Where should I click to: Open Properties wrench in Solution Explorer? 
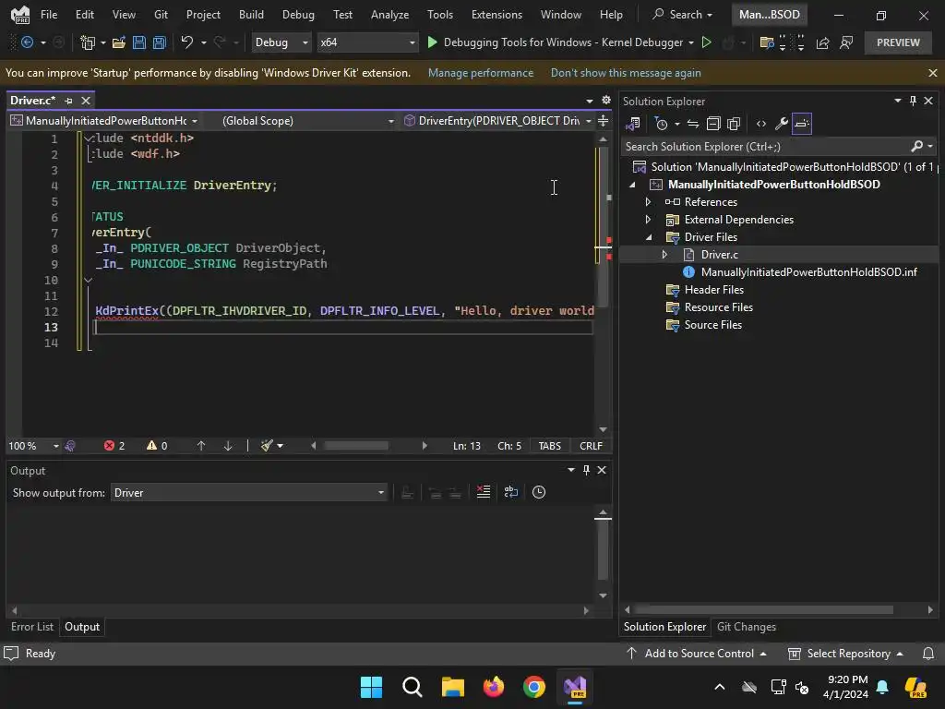(x=781, y=125)
